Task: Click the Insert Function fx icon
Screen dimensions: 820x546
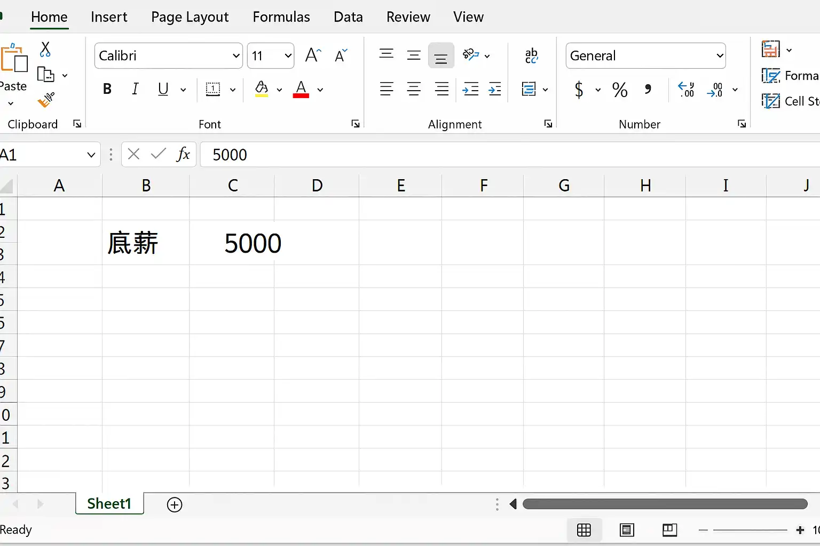Action: click(x=183, y=155)
